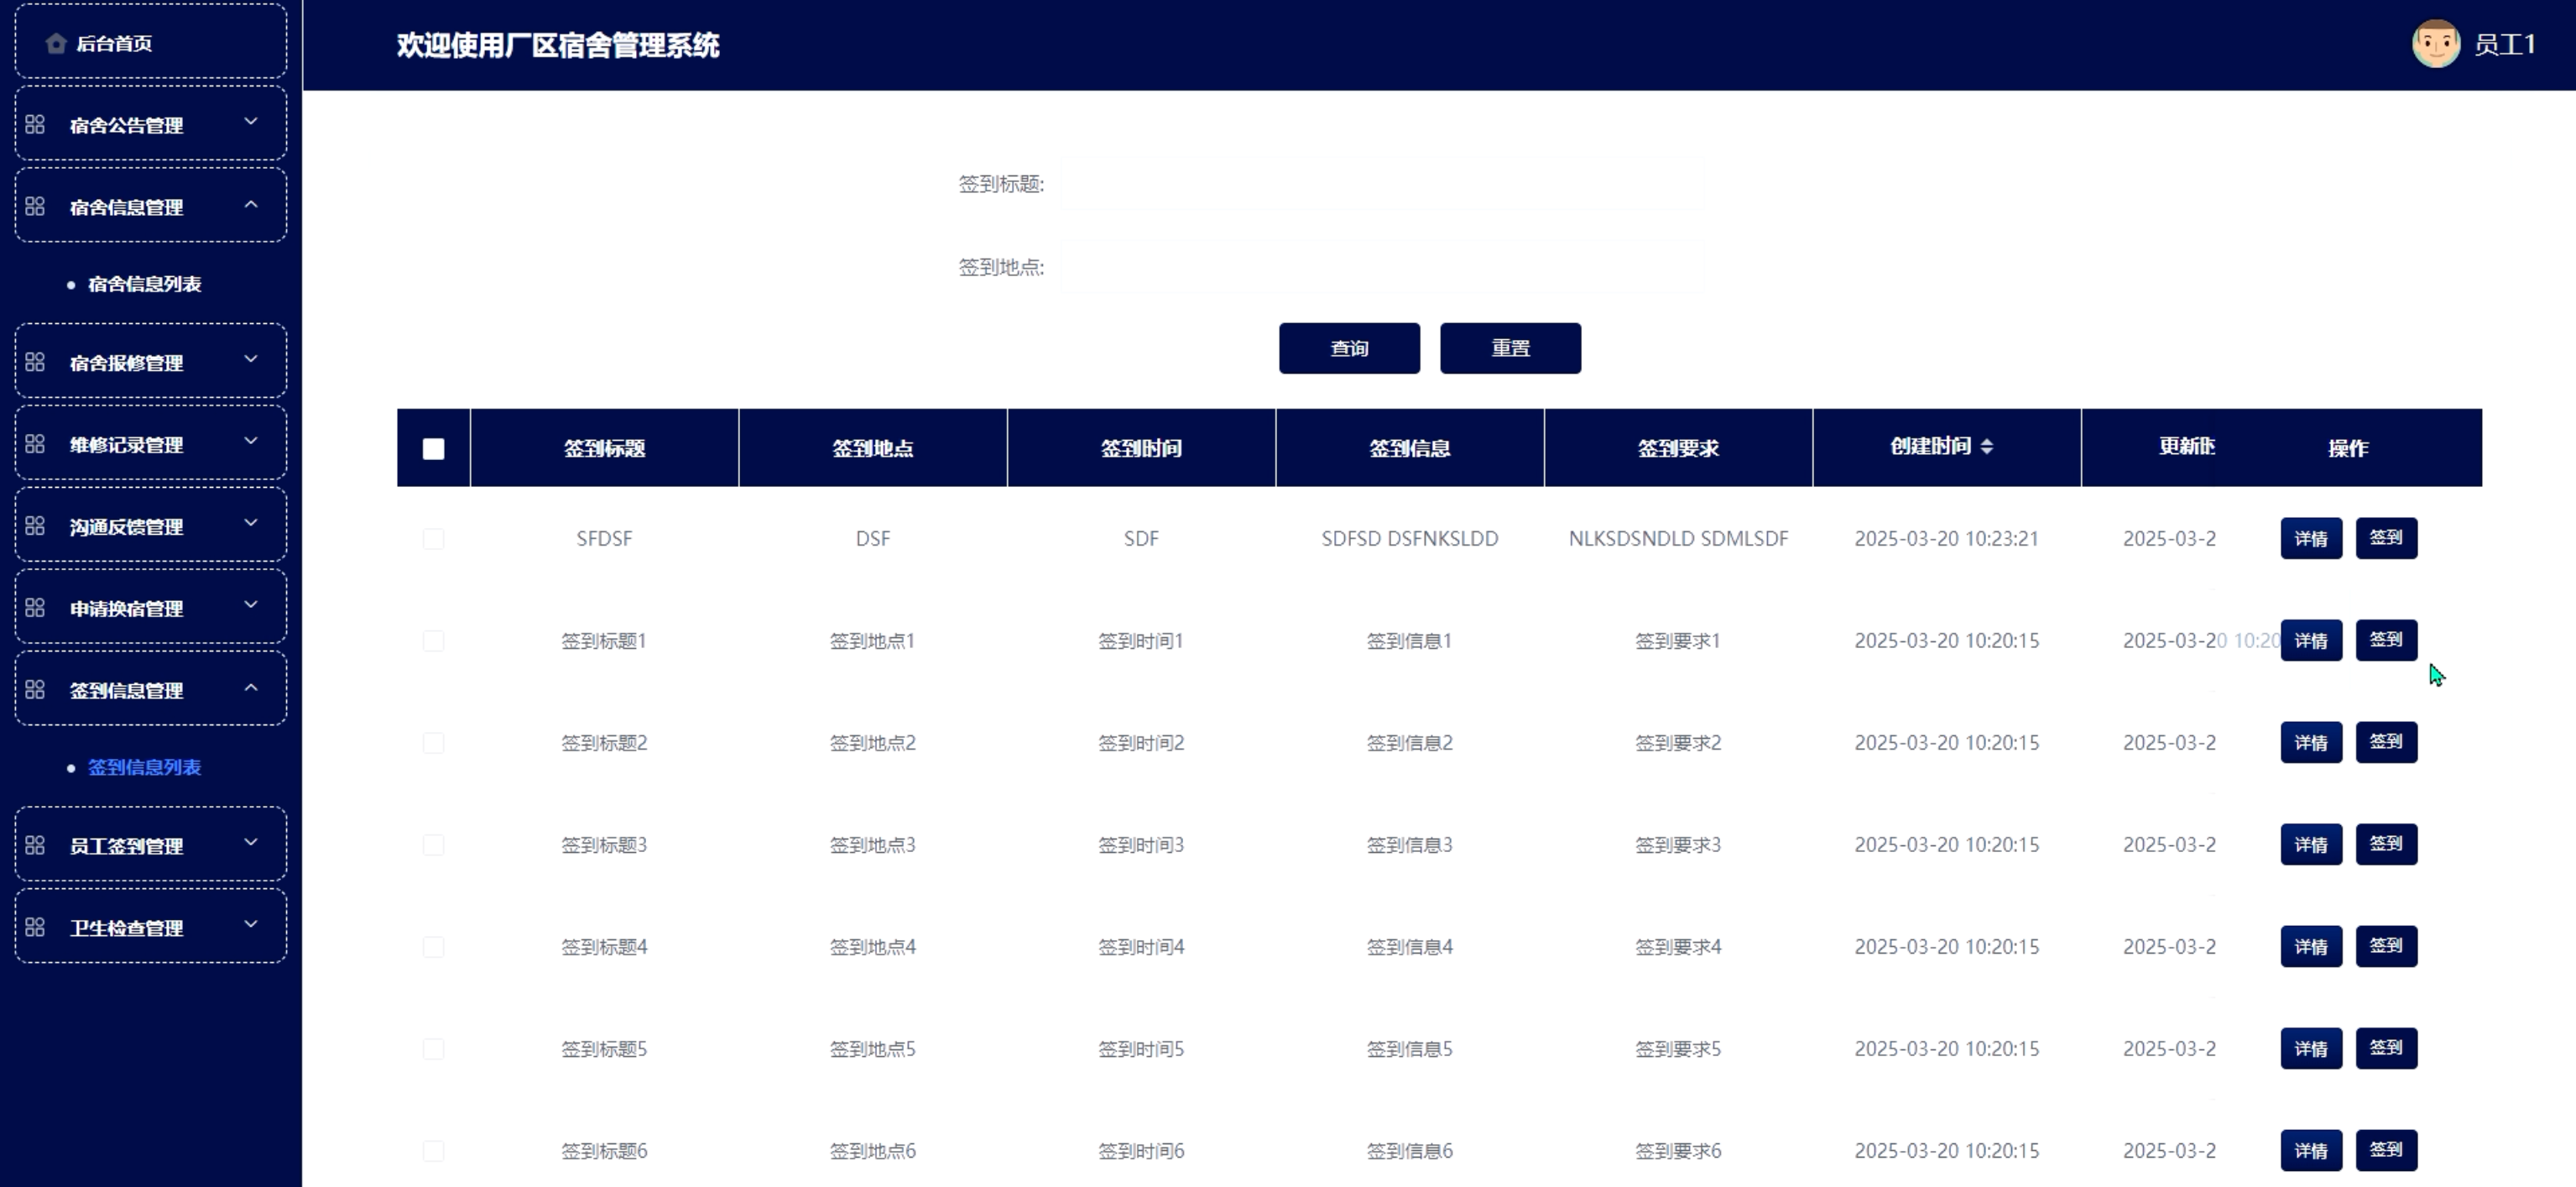The image size is (2576, 1187).
Task: Click the 员工1 user avatar
Action: pyautogui.click(x=2435, y=44)
